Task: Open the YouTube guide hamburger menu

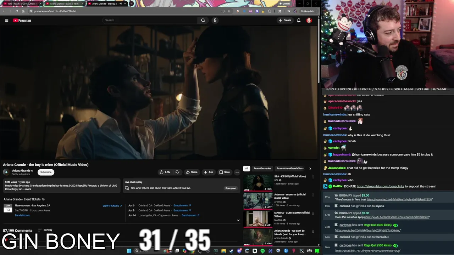Action: coord(6,20)
